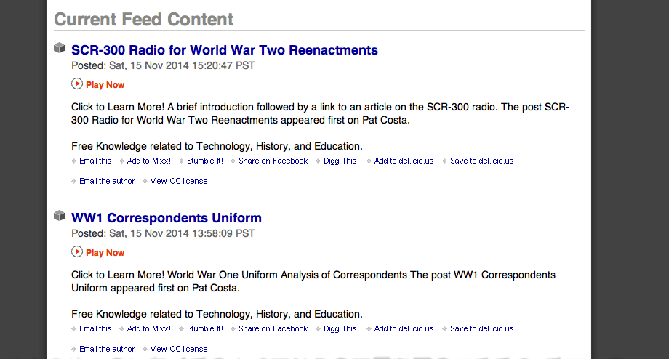The height and width of the screenshot is (359, 669).
Task: Choose Add to Mixx! under the SCR-300 post
Action: pyautogui.click(x=149, y=161)
